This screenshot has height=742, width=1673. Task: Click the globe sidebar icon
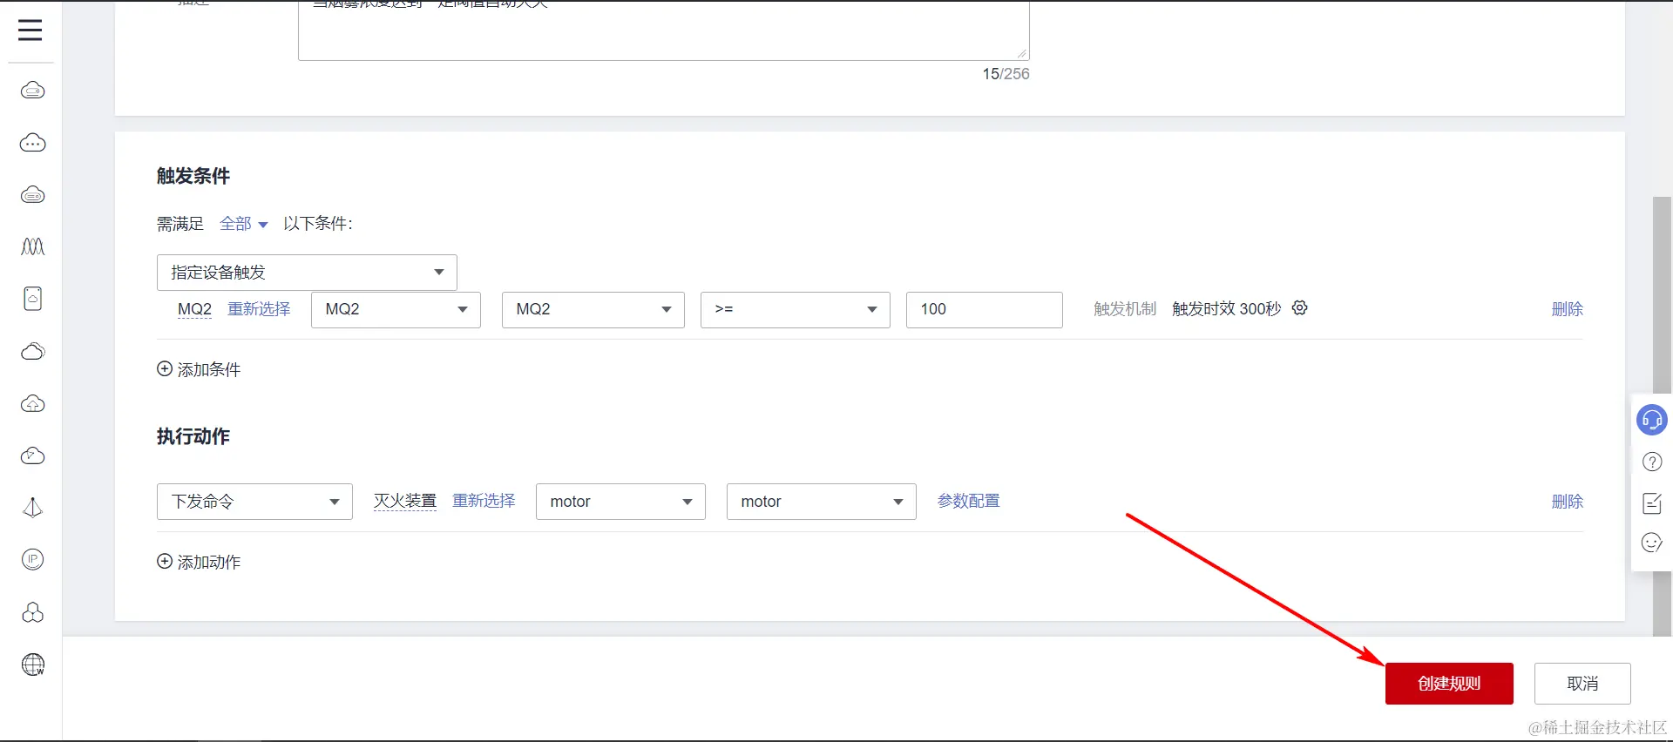tap(32, 664)
